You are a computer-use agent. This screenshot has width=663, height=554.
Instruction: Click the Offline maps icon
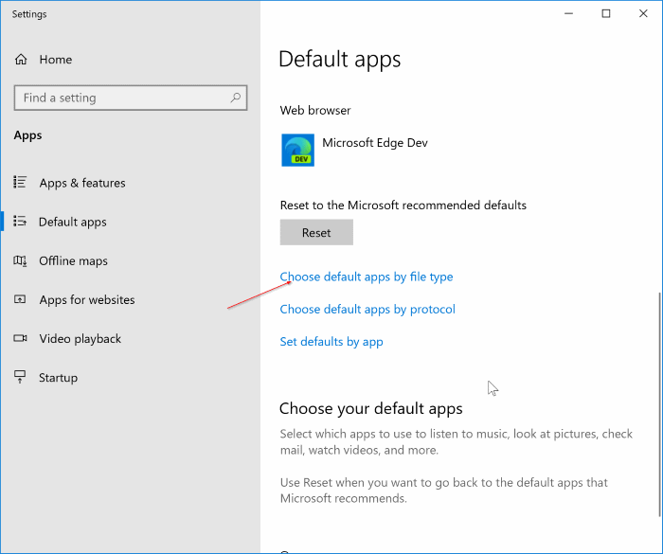click(20, 260)
